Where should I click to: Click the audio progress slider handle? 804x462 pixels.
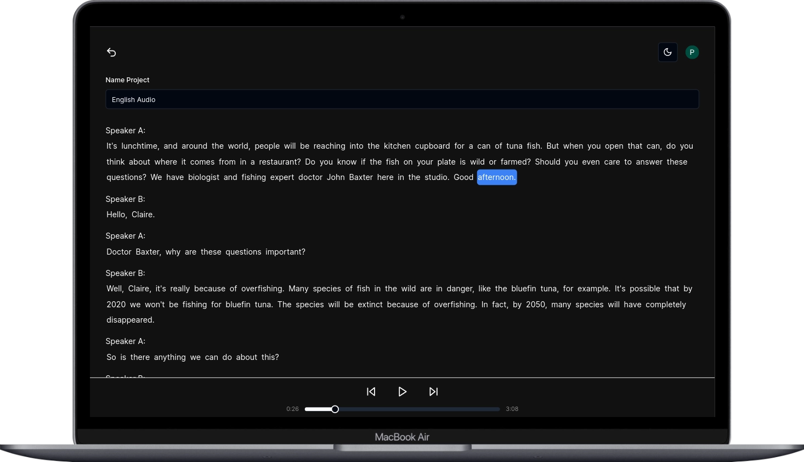[x=335, y=409]
